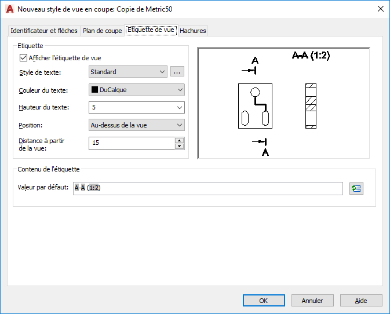Select the Hachures tab
This screenshot has height=314, width=390.
pyautogui.click(x=192, y=31)
